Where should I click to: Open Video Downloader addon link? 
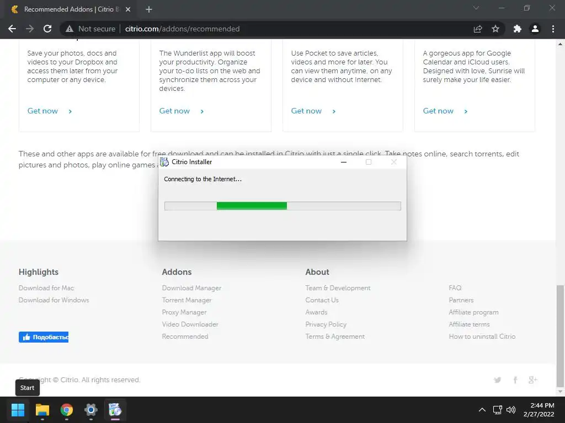coord(190,324)
